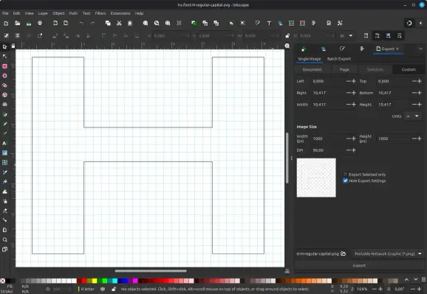Open the Extensions menu
The height and width of the screenshot is (294, 427).
click(x=120, y=13)
